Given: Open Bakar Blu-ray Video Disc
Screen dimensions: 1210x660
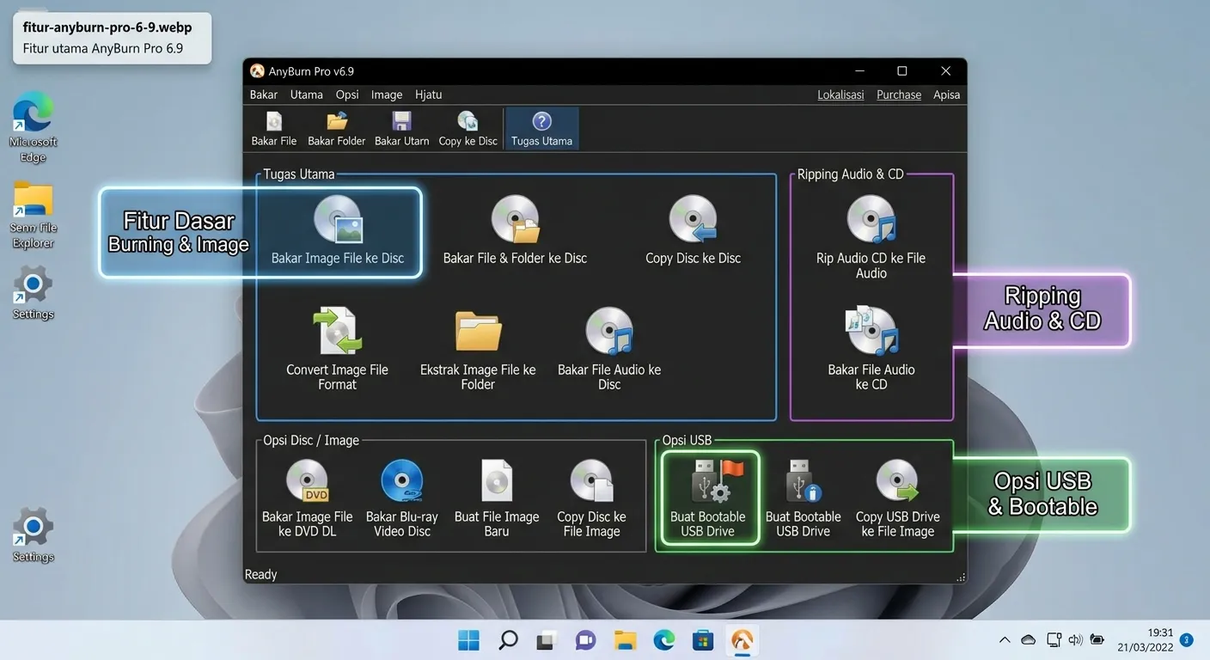Looking at the screenshot, I should pyautogui.click(x=402, y=498).
